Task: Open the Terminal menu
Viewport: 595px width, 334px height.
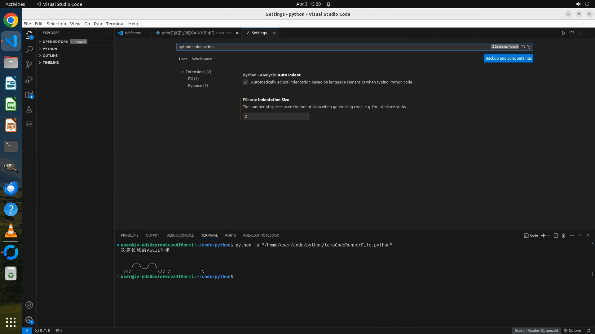Action: tap(115, 24)
